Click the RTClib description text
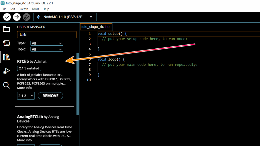The width and height of the screenshot is (260, 146). [x=44, y=79]
